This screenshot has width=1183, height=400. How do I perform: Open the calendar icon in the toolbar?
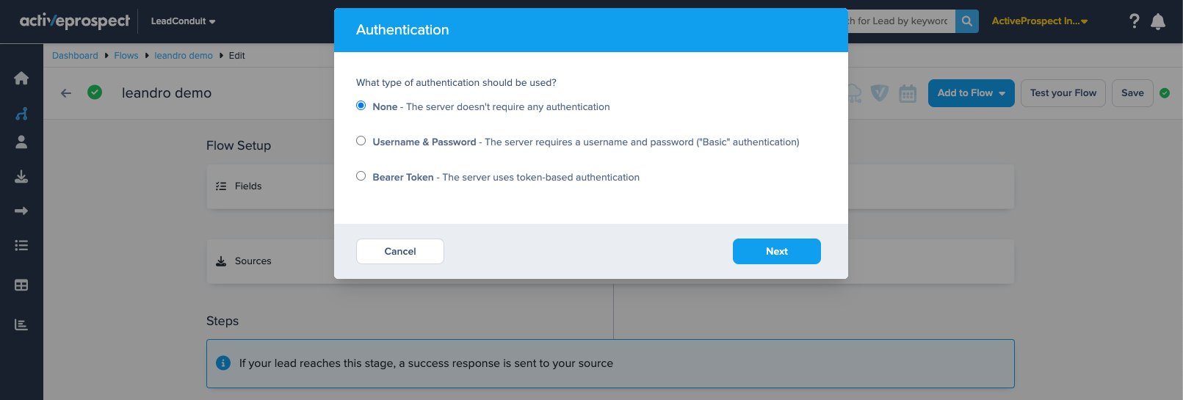908,93
